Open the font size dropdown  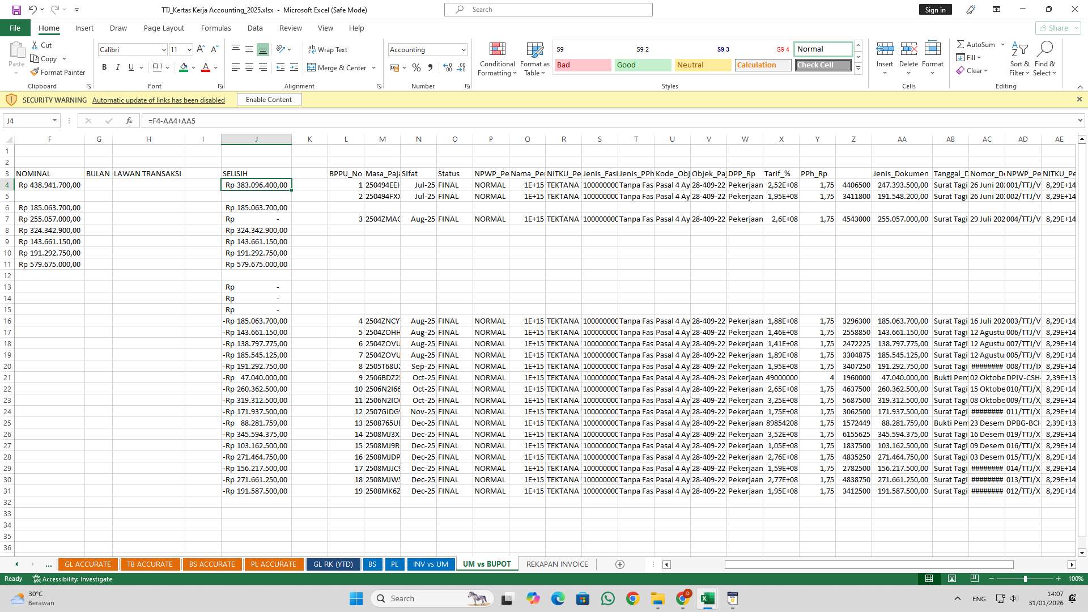(x=189, y=49)
